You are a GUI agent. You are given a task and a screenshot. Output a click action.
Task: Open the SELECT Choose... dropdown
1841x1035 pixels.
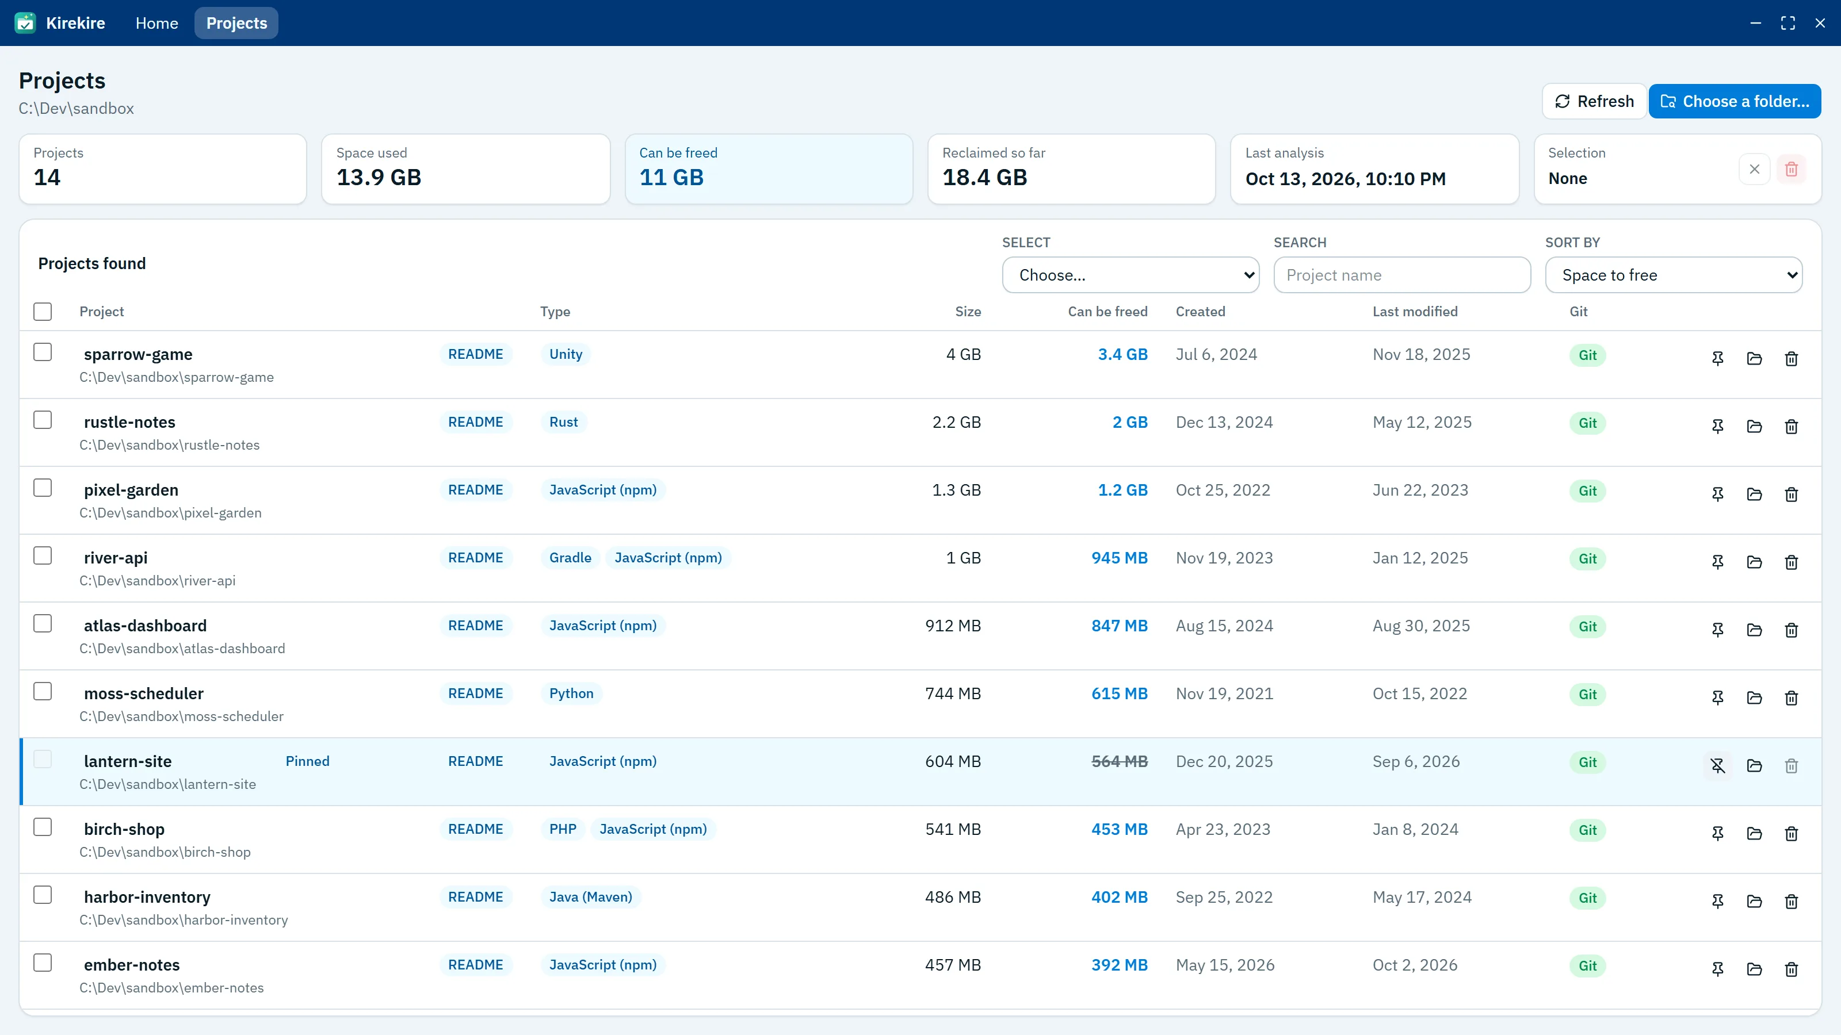1130,275
